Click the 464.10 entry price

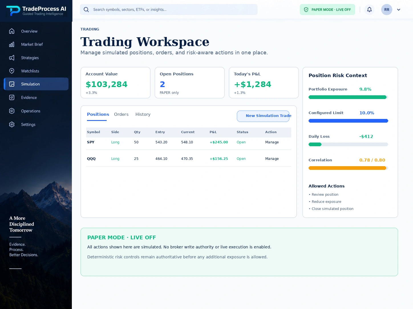(161, 159)
